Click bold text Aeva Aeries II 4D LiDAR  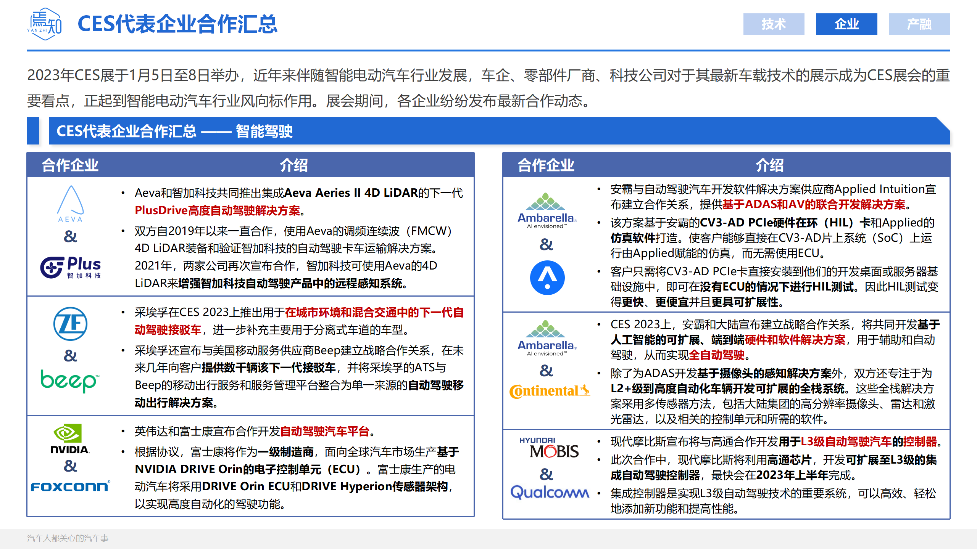coord(351,193)
